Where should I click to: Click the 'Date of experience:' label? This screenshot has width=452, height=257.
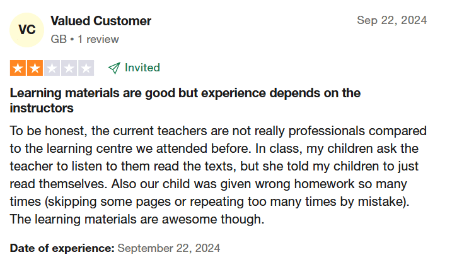coord(62,248)
